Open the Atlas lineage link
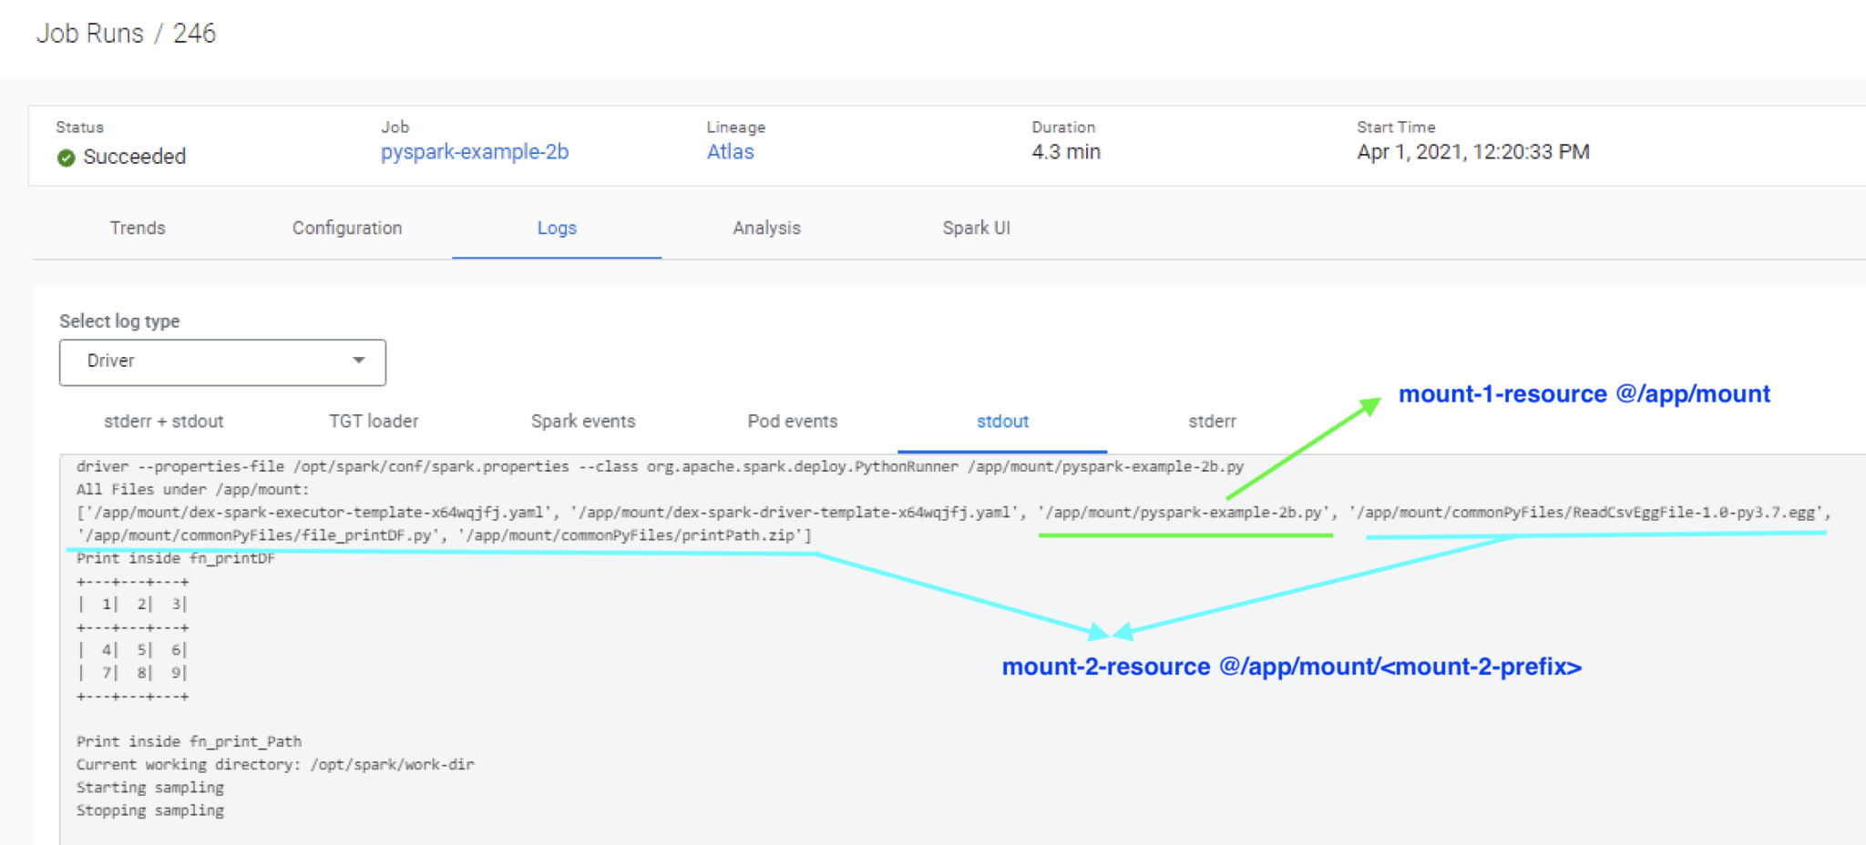Image resolution: width=1866 pixels, height=845 pixels. (730, 152)
